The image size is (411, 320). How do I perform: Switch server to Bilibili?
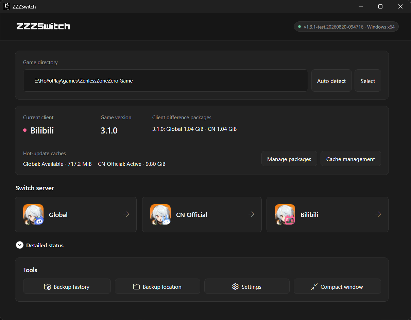tap(327, 214)
